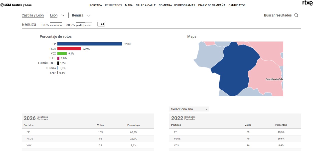Open the add-chart comparison icon

point(101,24)
